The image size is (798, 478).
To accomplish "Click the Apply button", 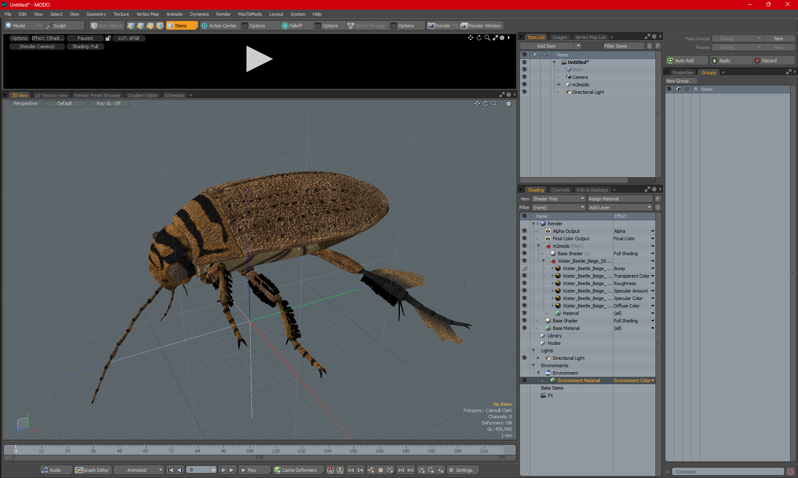I will click(x=731, y=61).
